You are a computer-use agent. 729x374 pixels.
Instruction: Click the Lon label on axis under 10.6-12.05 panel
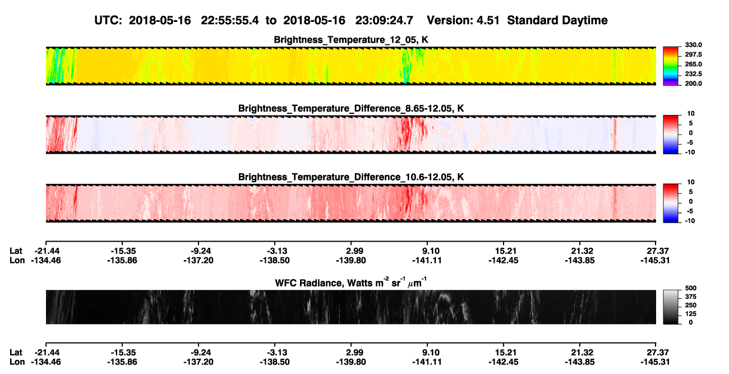tap(17, 261)
